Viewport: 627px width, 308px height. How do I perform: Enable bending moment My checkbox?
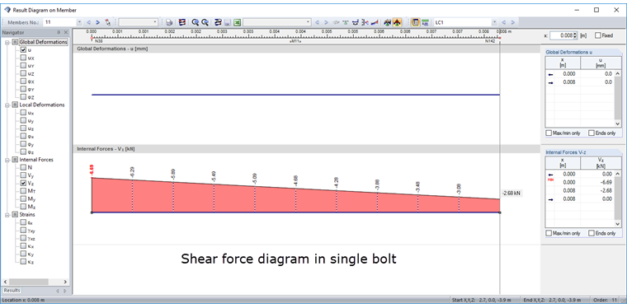click(x=23, y=198)
